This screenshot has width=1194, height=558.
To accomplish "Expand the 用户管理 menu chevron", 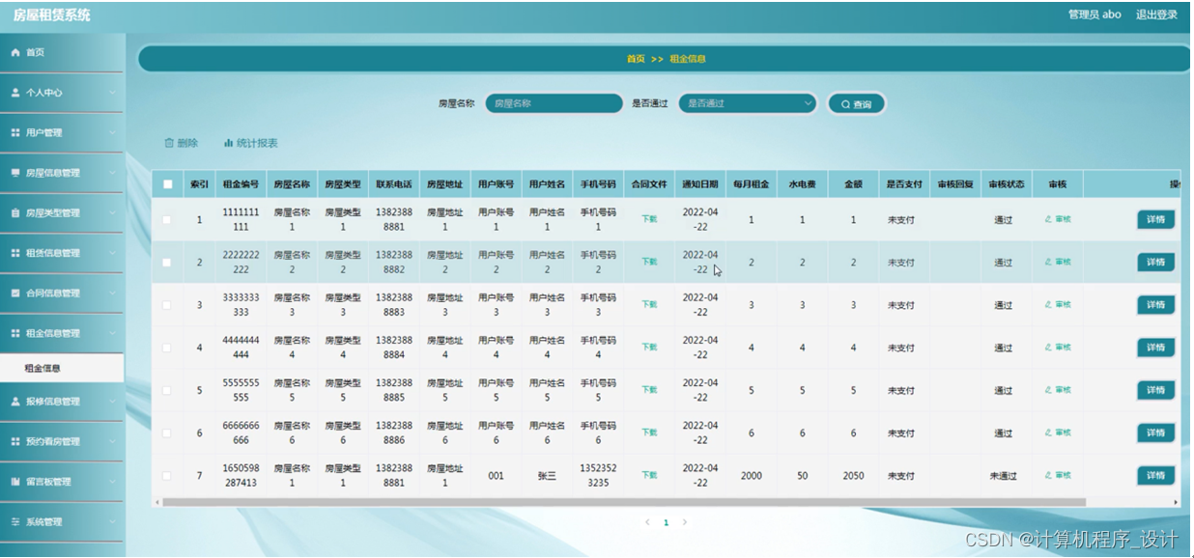I will 113,132.
